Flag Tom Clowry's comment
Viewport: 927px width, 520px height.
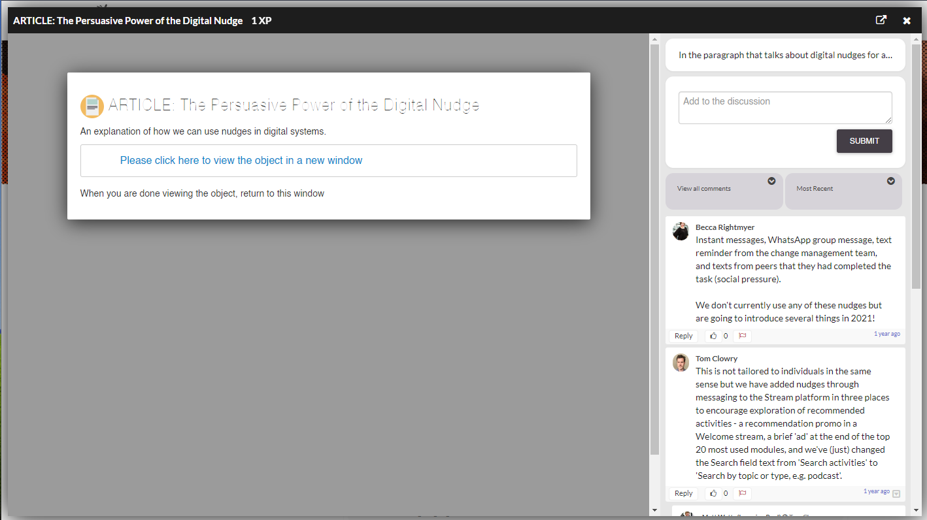(743, 493)
